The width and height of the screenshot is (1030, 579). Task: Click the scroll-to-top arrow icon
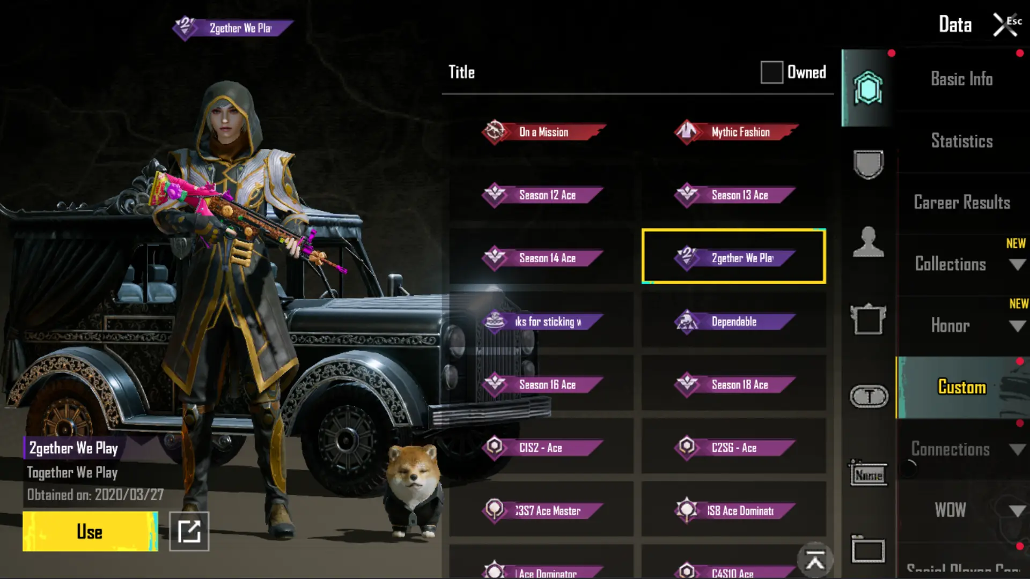click(x=815, y=560)
